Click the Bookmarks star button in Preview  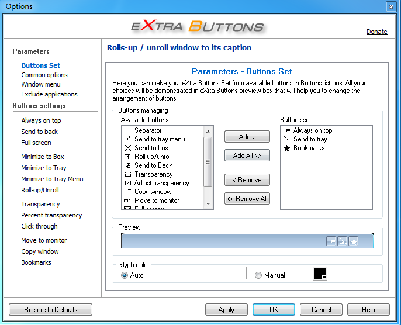(354, 241)
